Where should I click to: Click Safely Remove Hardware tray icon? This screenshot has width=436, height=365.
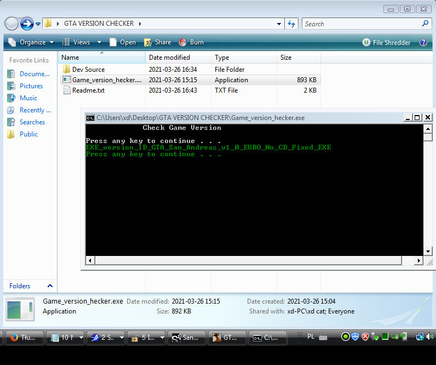pyautogui.click(x=375, y=337)
